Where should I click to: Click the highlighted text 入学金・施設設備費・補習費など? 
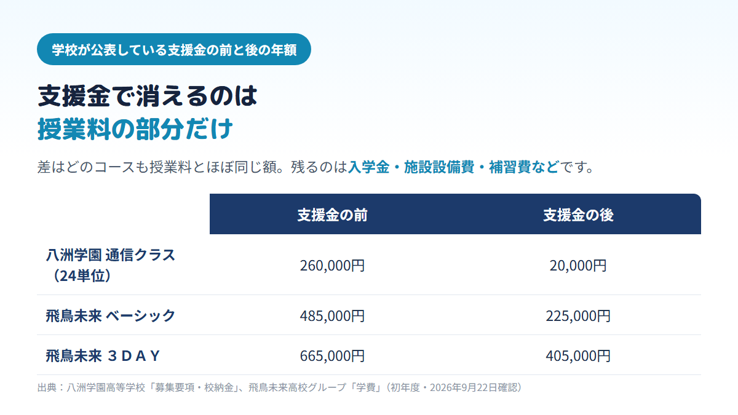point(453,167)
